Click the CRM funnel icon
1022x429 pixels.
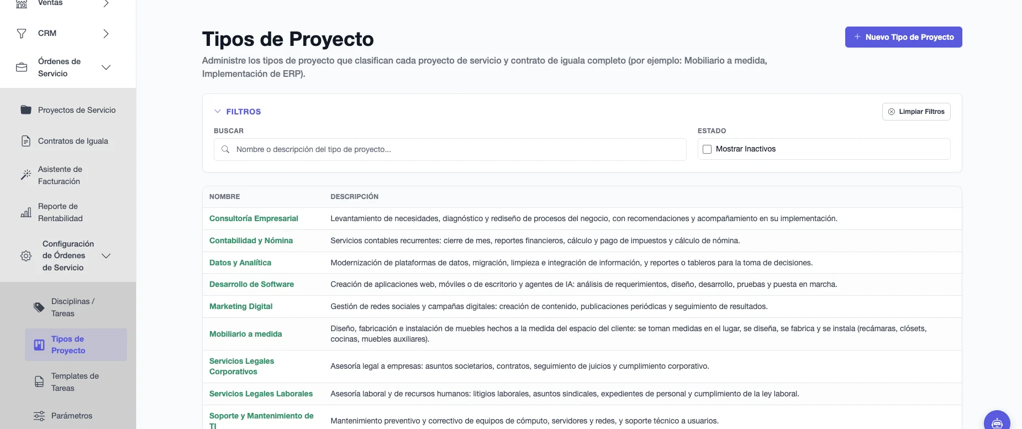point(22,34)
